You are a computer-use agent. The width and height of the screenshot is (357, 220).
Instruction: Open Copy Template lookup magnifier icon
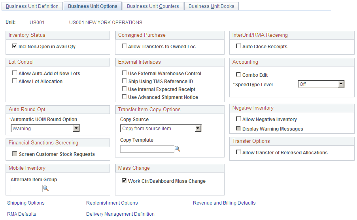click(x=178, y=149)
